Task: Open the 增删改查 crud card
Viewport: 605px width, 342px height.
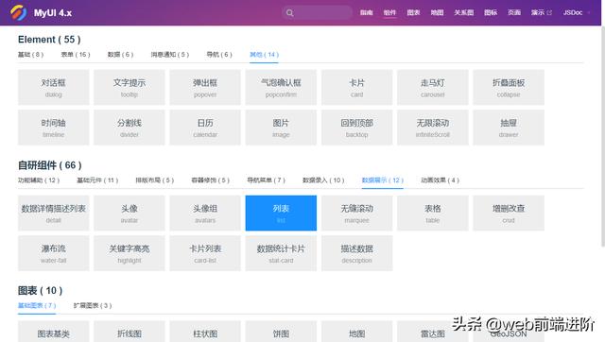Action: click(x=509, y=213)
